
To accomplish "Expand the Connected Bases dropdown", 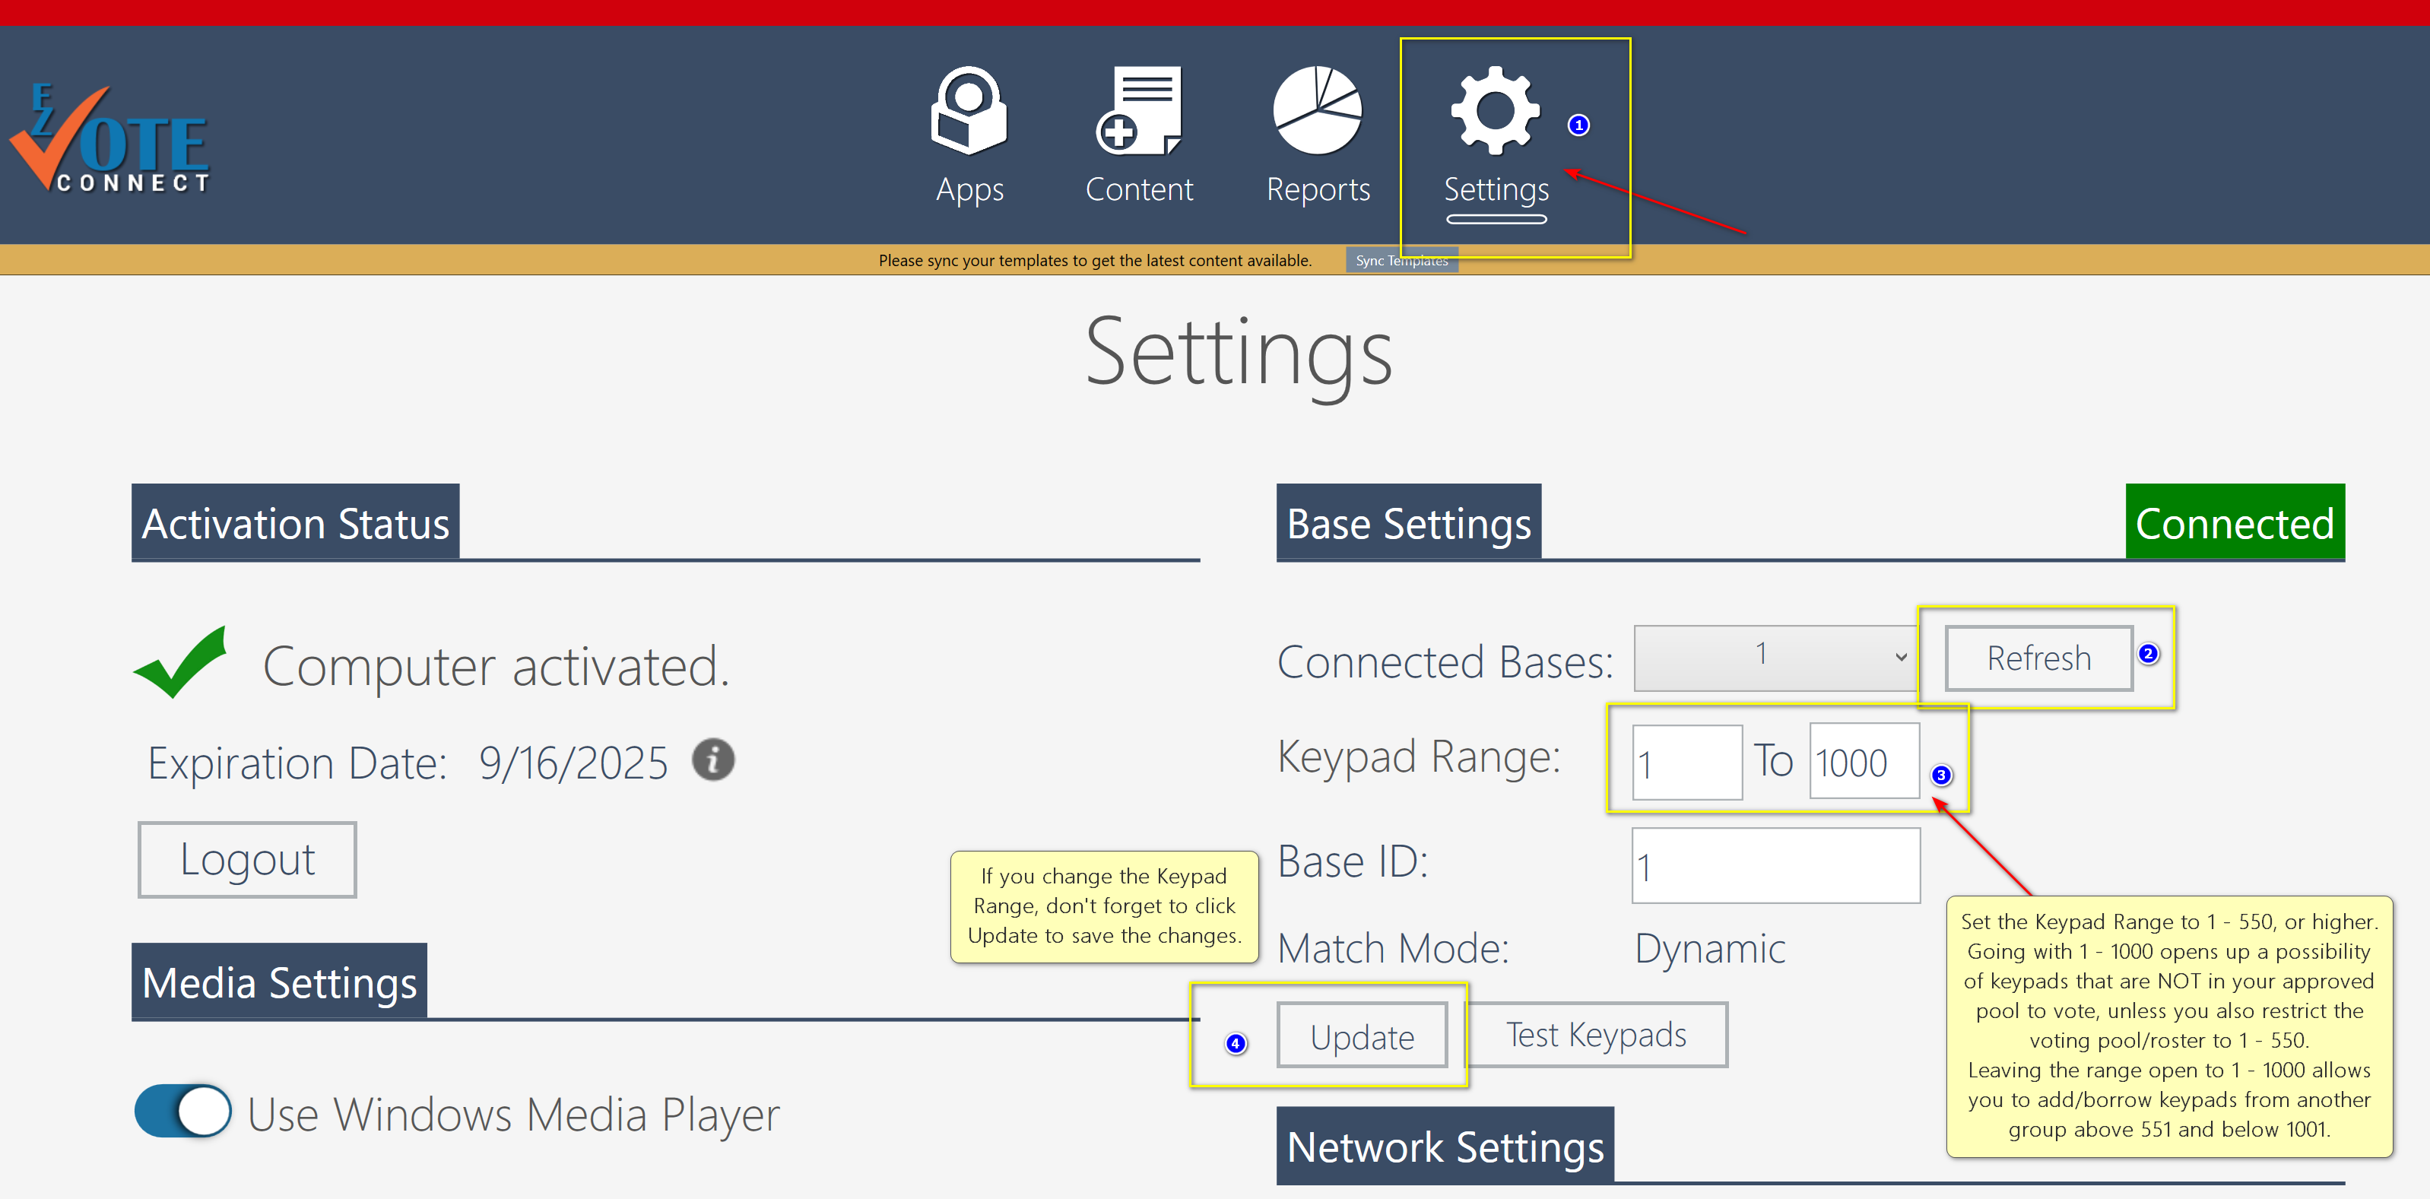I will (1775, 658).
